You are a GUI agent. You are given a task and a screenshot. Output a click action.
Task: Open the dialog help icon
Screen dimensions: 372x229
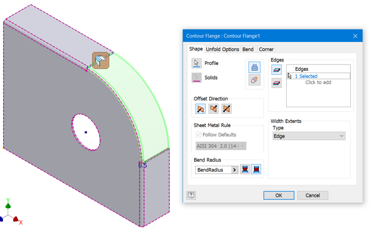[x=191, y=195]
